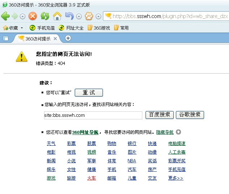Image resolution: width=229 pixels, height=194 pixels.
Task: Click the shield icon in the address bar
Action: (x=108, y=16)
